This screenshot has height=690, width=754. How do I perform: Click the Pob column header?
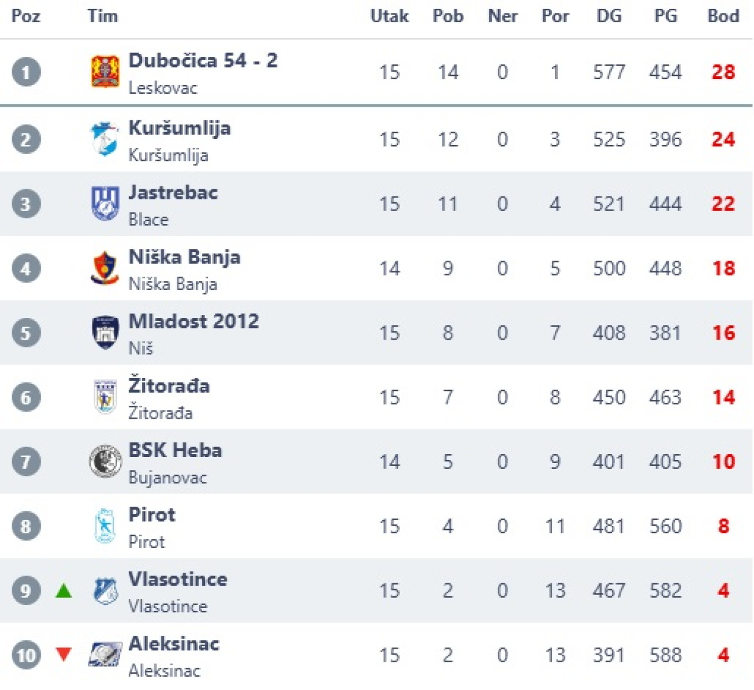pyautogui.click(x=448, y=16)
